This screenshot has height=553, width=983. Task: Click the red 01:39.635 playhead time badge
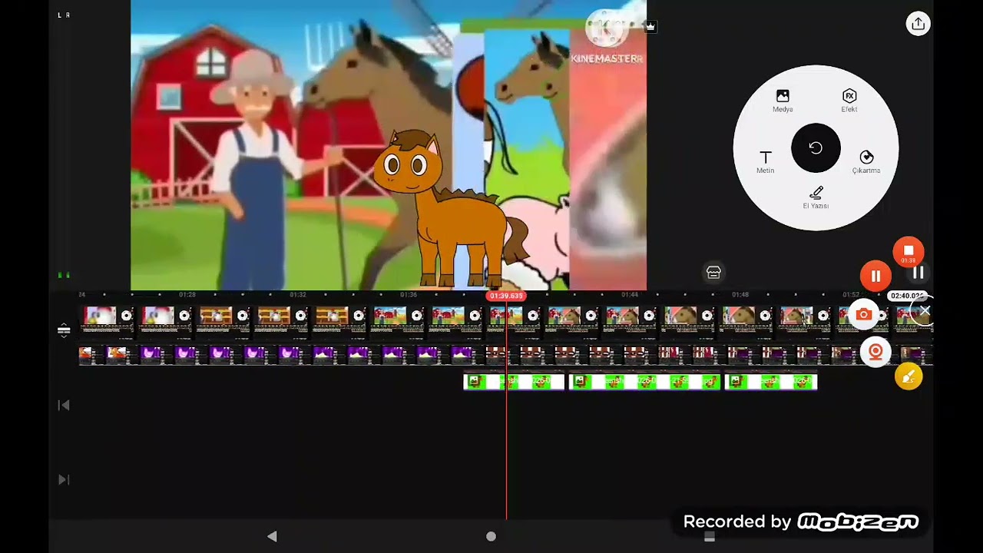[x=506, y=296]
